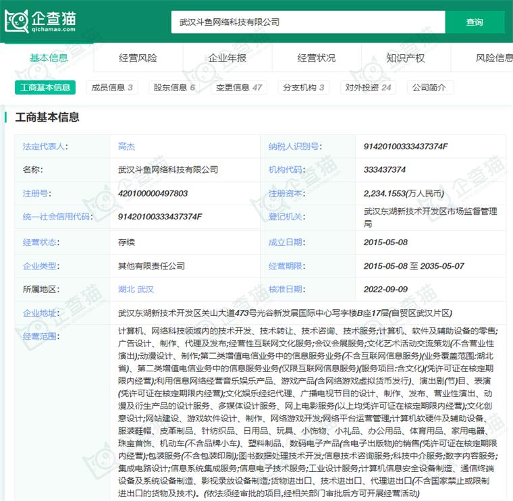513x501 pixels.
Task: Open the 知识产权 tab
Action: (x=405, y=58)
